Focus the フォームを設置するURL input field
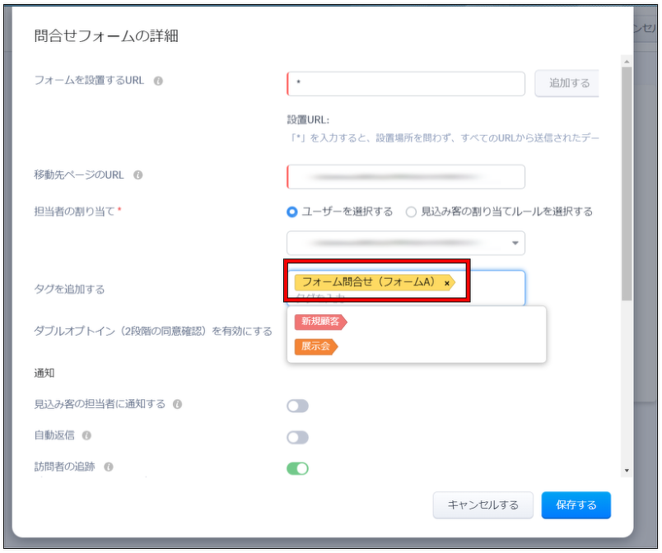 (x=406, y=84)
